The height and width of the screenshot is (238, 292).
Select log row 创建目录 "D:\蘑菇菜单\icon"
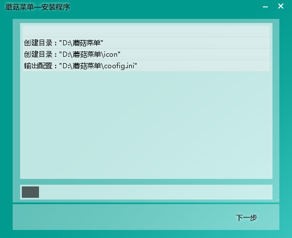pos(146,54)
